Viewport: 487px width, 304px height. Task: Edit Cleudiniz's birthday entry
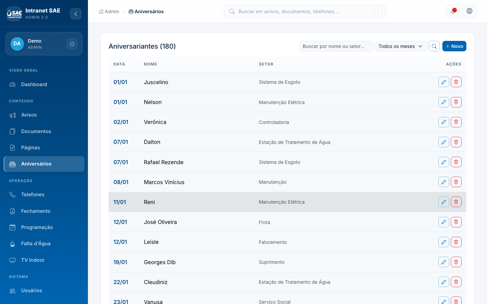pyautogui.click(x=444, y=282)
